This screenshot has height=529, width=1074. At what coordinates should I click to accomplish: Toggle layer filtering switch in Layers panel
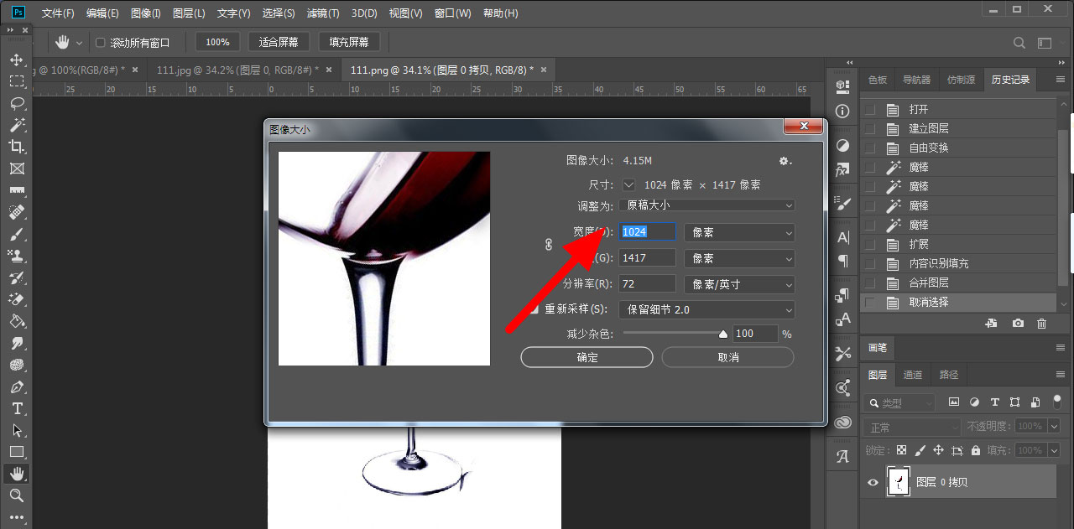coord(1056,402)
